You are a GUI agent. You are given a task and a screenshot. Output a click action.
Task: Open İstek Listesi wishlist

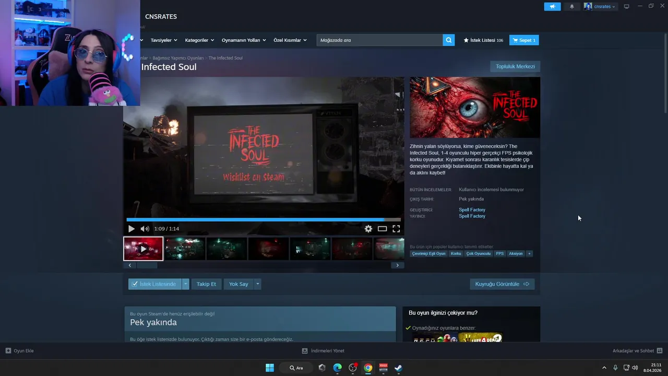point(483,40)
